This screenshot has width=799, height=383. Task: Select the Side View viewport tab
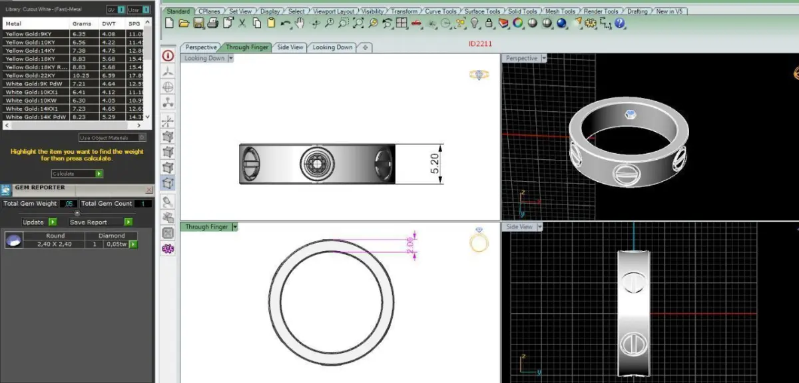[290, 47]
